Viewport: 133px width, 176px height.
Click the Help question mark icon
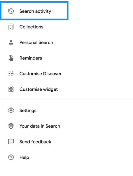pos(11,157)
